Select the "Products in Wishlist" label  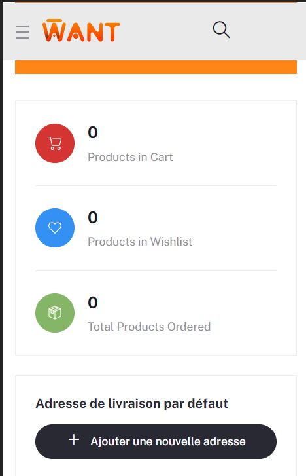coord(140,242)
